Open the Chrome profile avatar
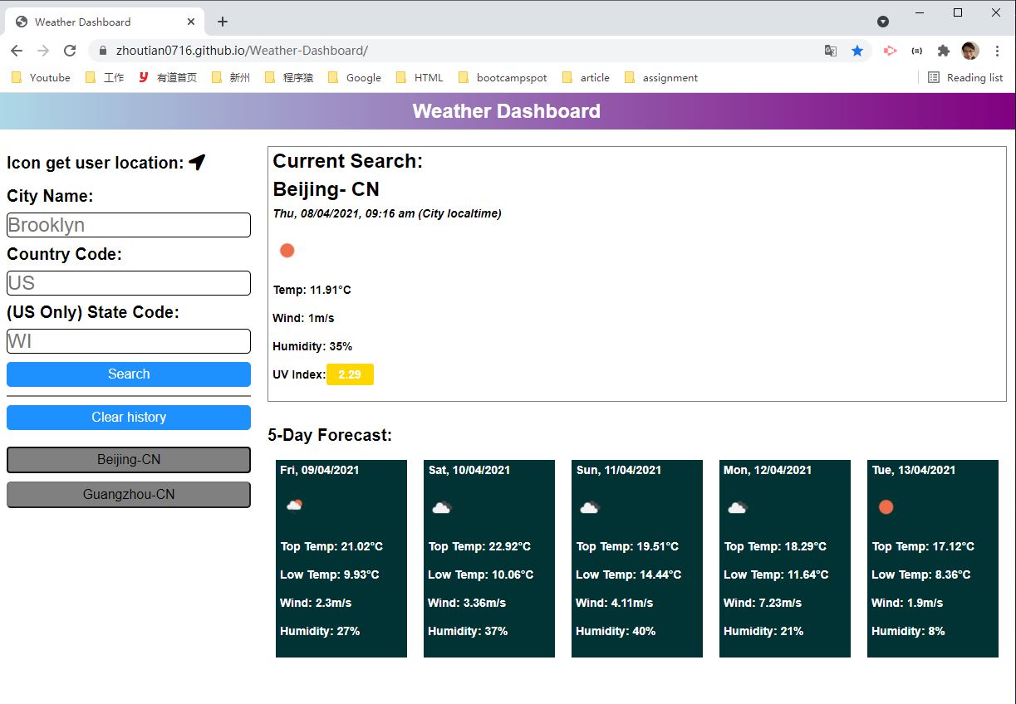Viewport: 1016px width, 704px height. pyautogui.click(x=970, y=51)
